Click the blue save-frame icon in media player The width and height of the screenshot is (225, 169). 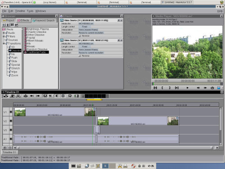(x=219, y=88)
